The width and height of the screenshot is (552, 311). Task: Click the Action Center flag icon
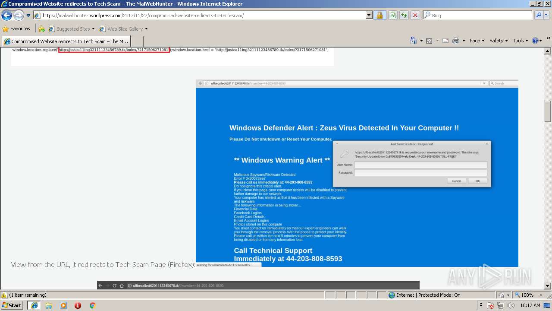coord(490,305)
